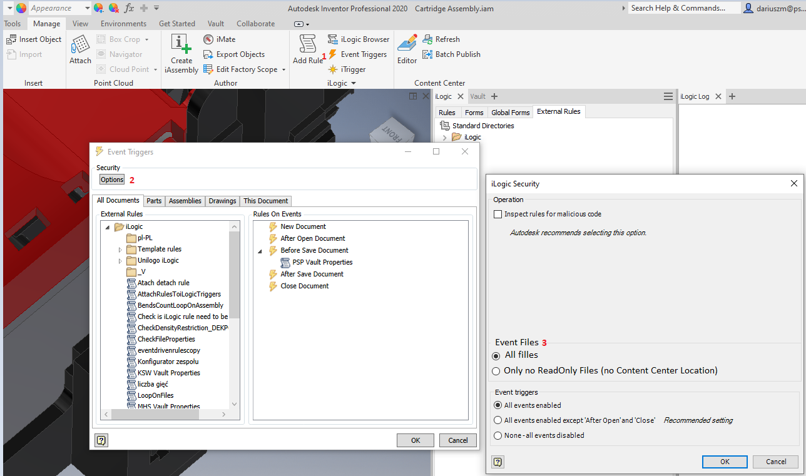Collapse the Before Save Document event
806x476 pixels.
click(260, 250)
